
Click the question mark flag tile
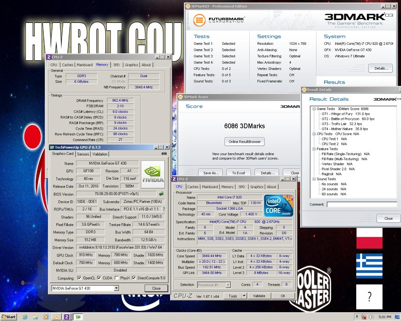coord(369,297)
